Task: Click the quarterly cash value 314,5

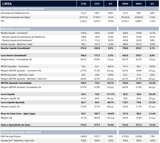Action: point(84,125)
